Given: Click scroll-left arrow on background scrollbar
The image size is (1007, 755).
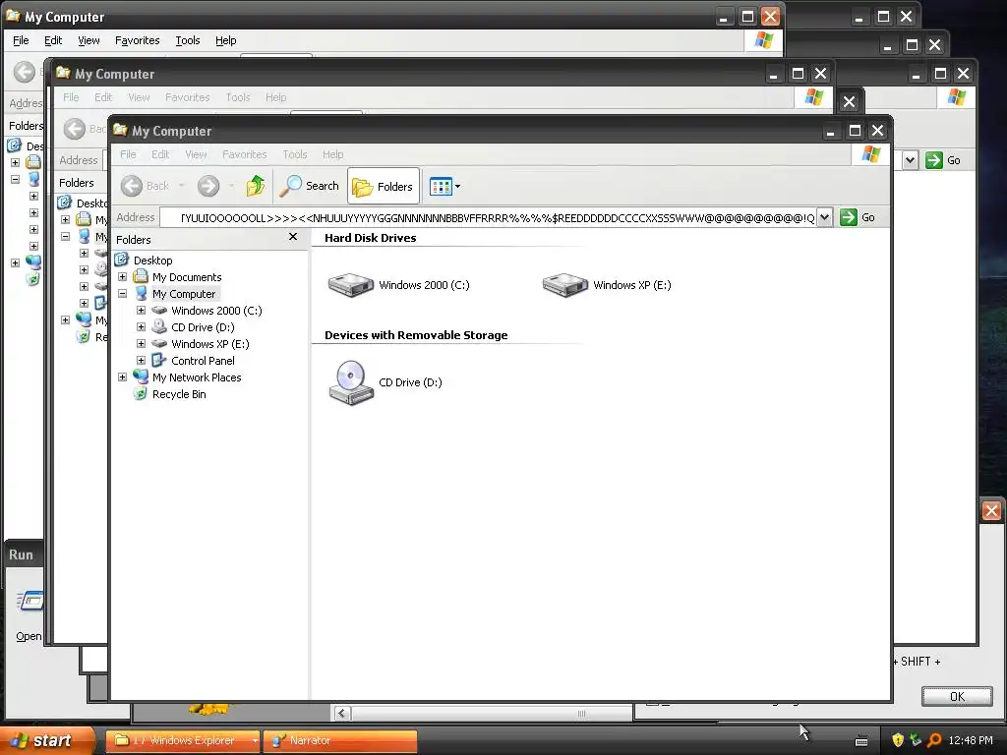Looking at the screenshot, I should 341,714.
